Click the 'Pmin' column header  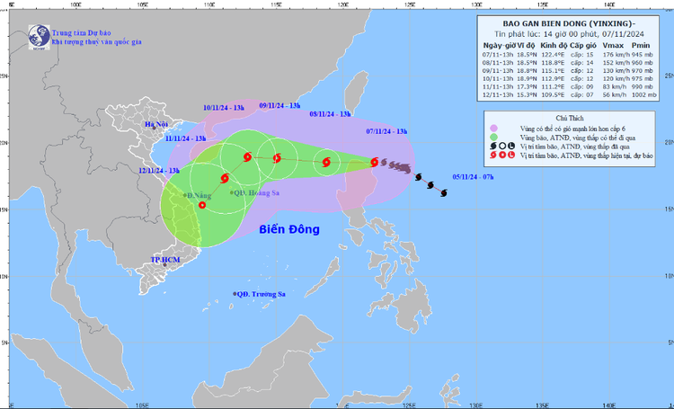[x=641, y=45]
